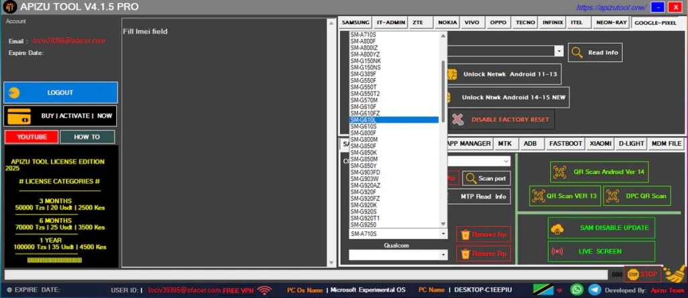The image size is (688, 298).
Task: Choose SM-G920AZ from the list
Action: point(394,186)
